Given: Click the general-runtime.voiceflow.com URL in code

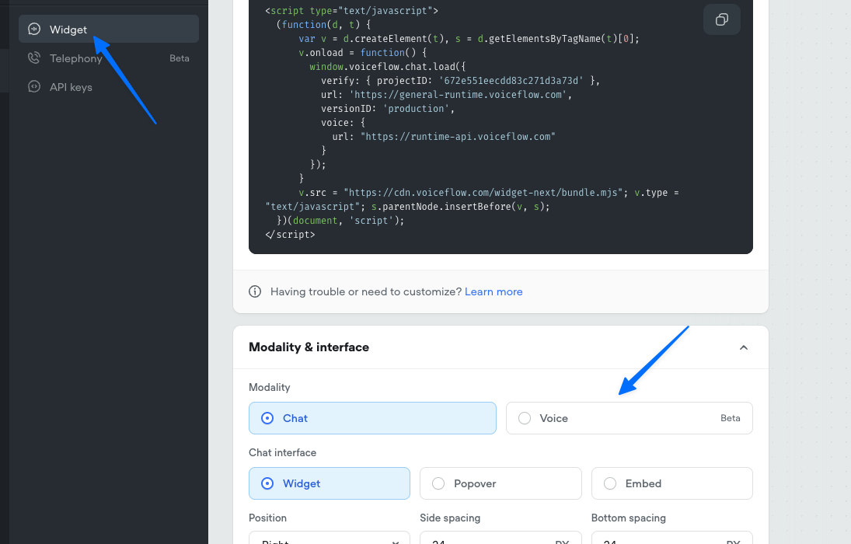Looking at the screenshot, I should (x=458, y=95).
